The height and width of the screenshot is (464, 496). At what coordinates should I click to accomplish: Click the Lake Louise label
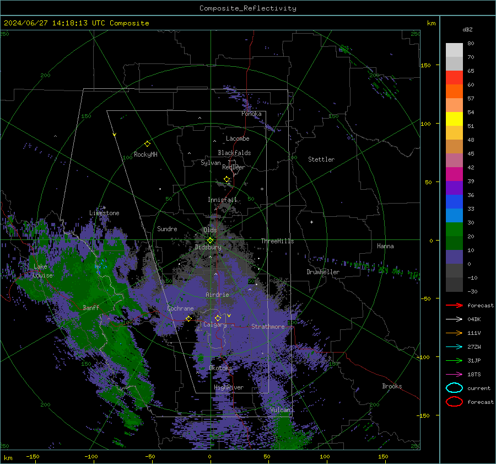coord(42,271)
